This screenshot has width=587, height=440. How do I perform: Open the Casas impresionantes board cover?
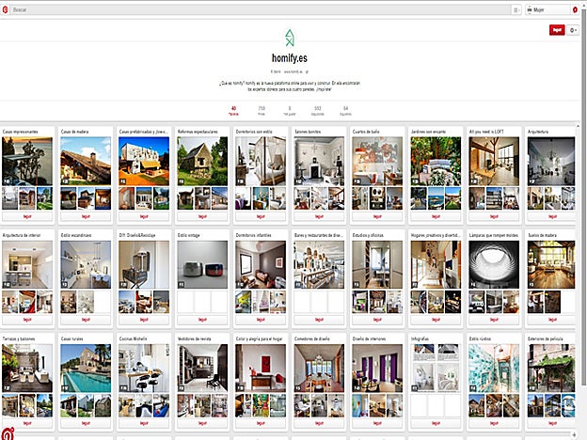(27, 160)
